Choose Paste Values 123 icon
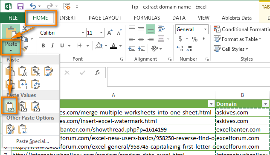 10,106
